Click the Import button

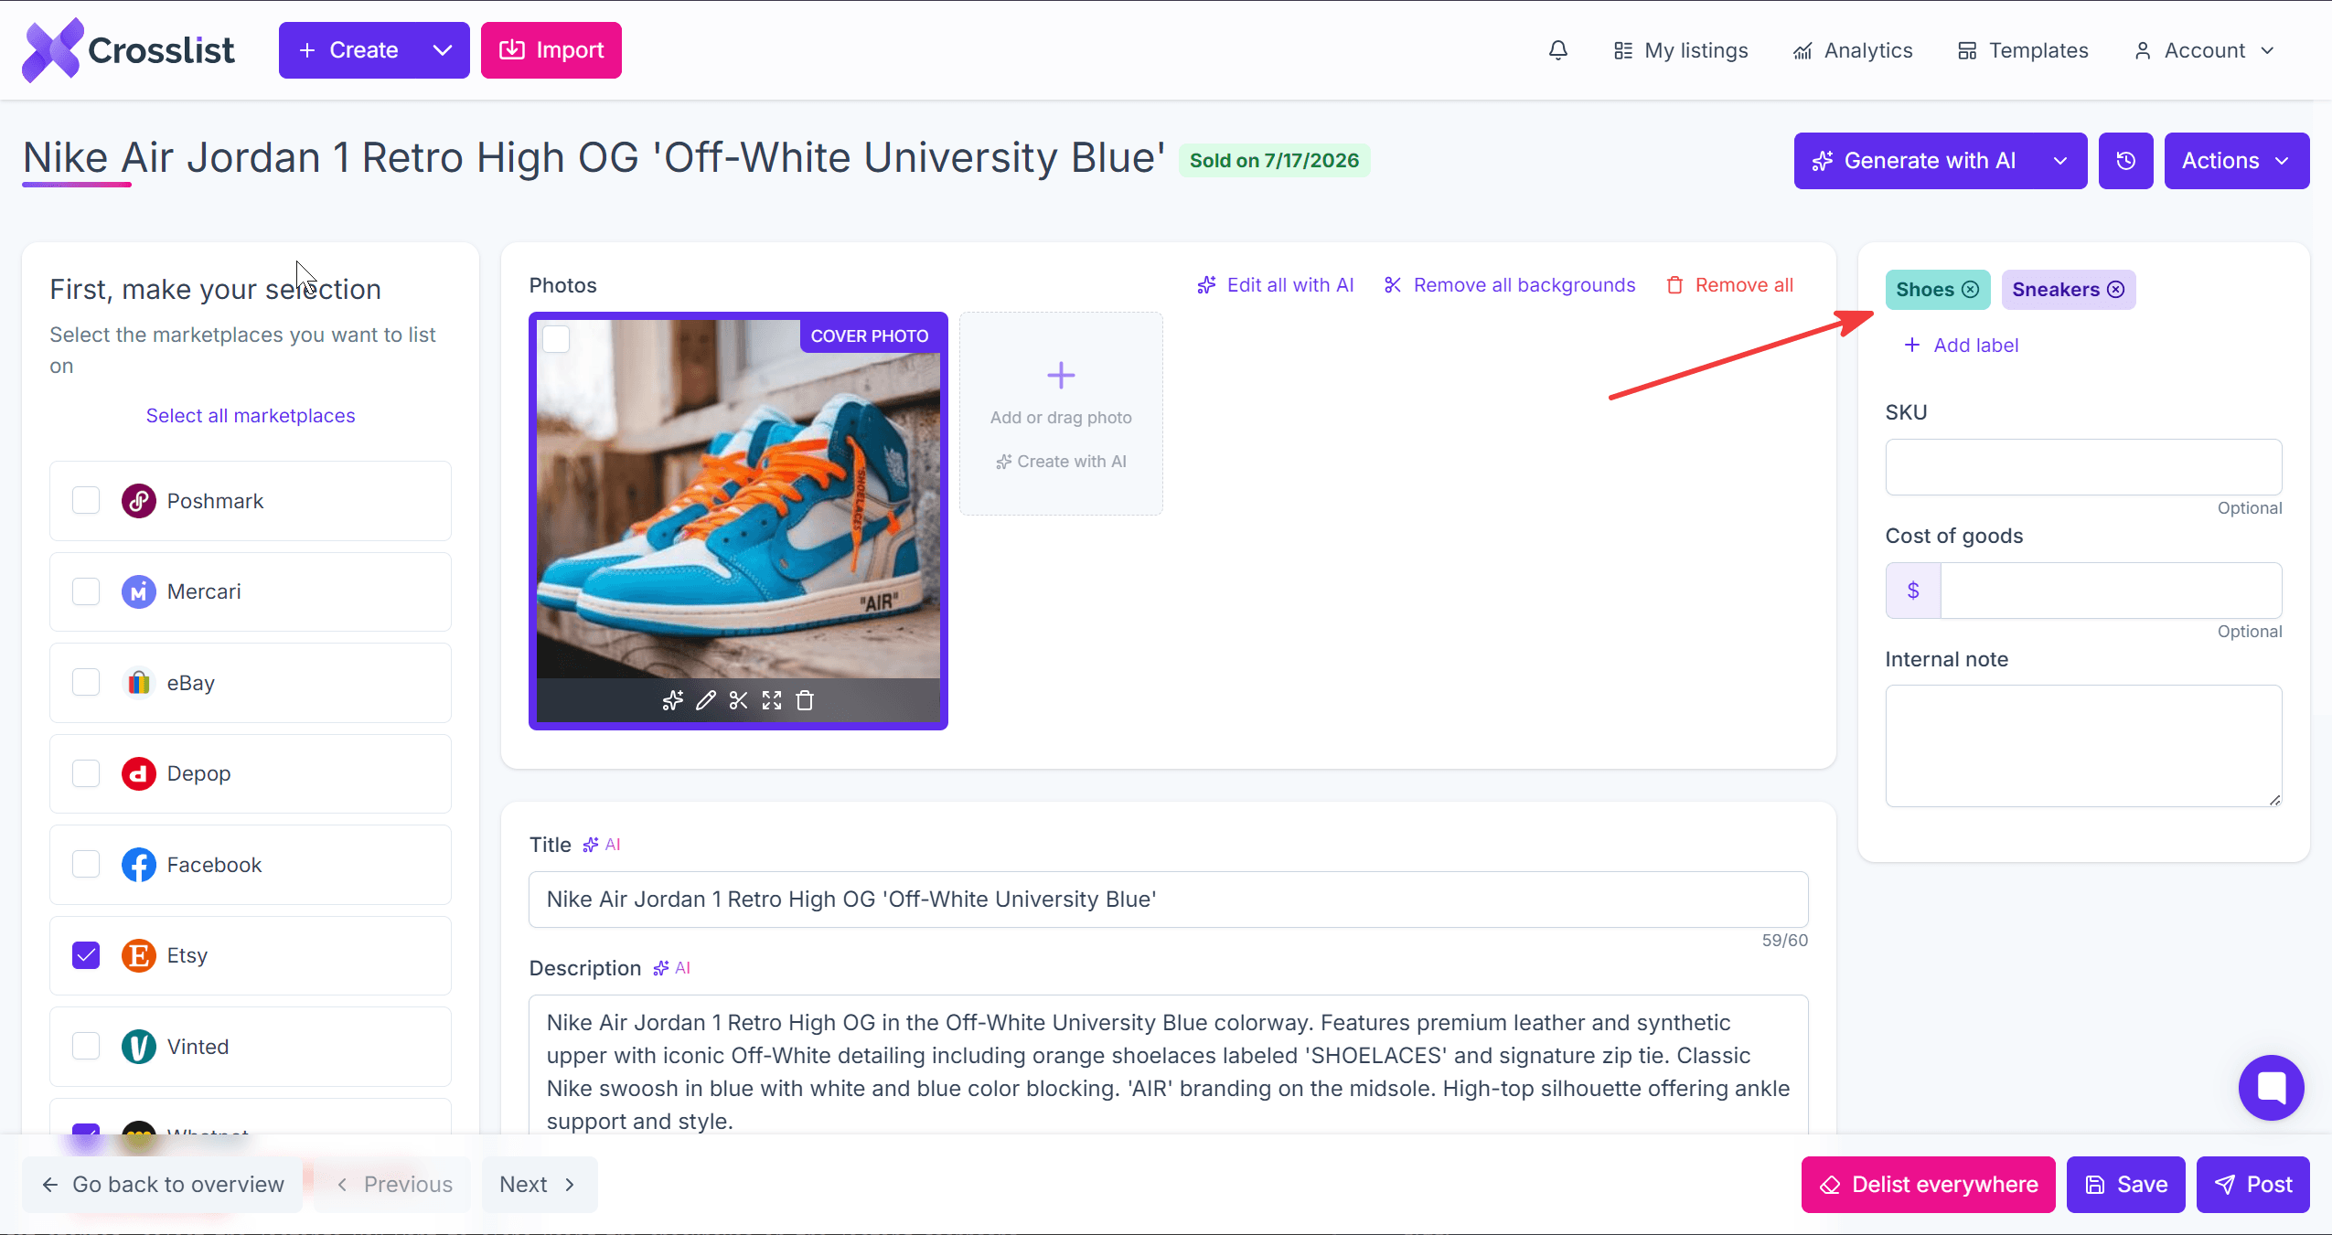click(551, 50)
